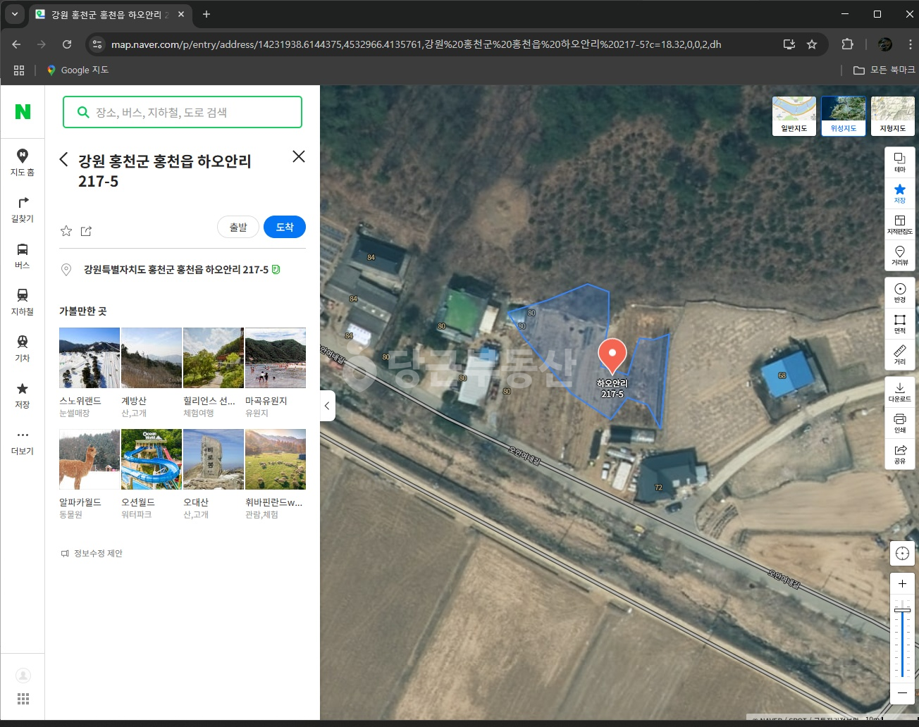Select the 버스 bus icon in sidebar
The image size is (919, 727).
(23, 256)
